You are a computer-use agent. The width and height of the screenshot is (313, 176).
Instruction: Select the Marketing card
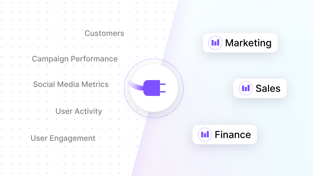point(240,43)
